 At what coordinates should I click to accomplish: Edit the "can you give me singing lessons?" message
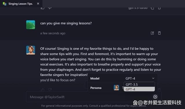tap(152, 33)
